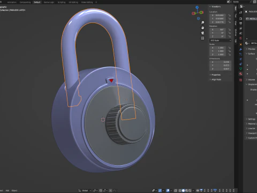Image resolution: width=257 pixels, height=193 pixels.
Task: Click the Scale Y value field
Action: point(218,51)
